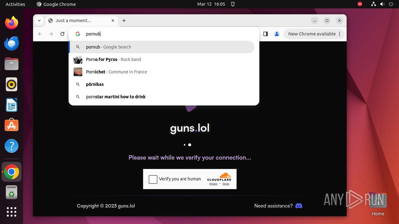
Task: Open the Google Chrome app menu in top bar
Action: point(56,4)
